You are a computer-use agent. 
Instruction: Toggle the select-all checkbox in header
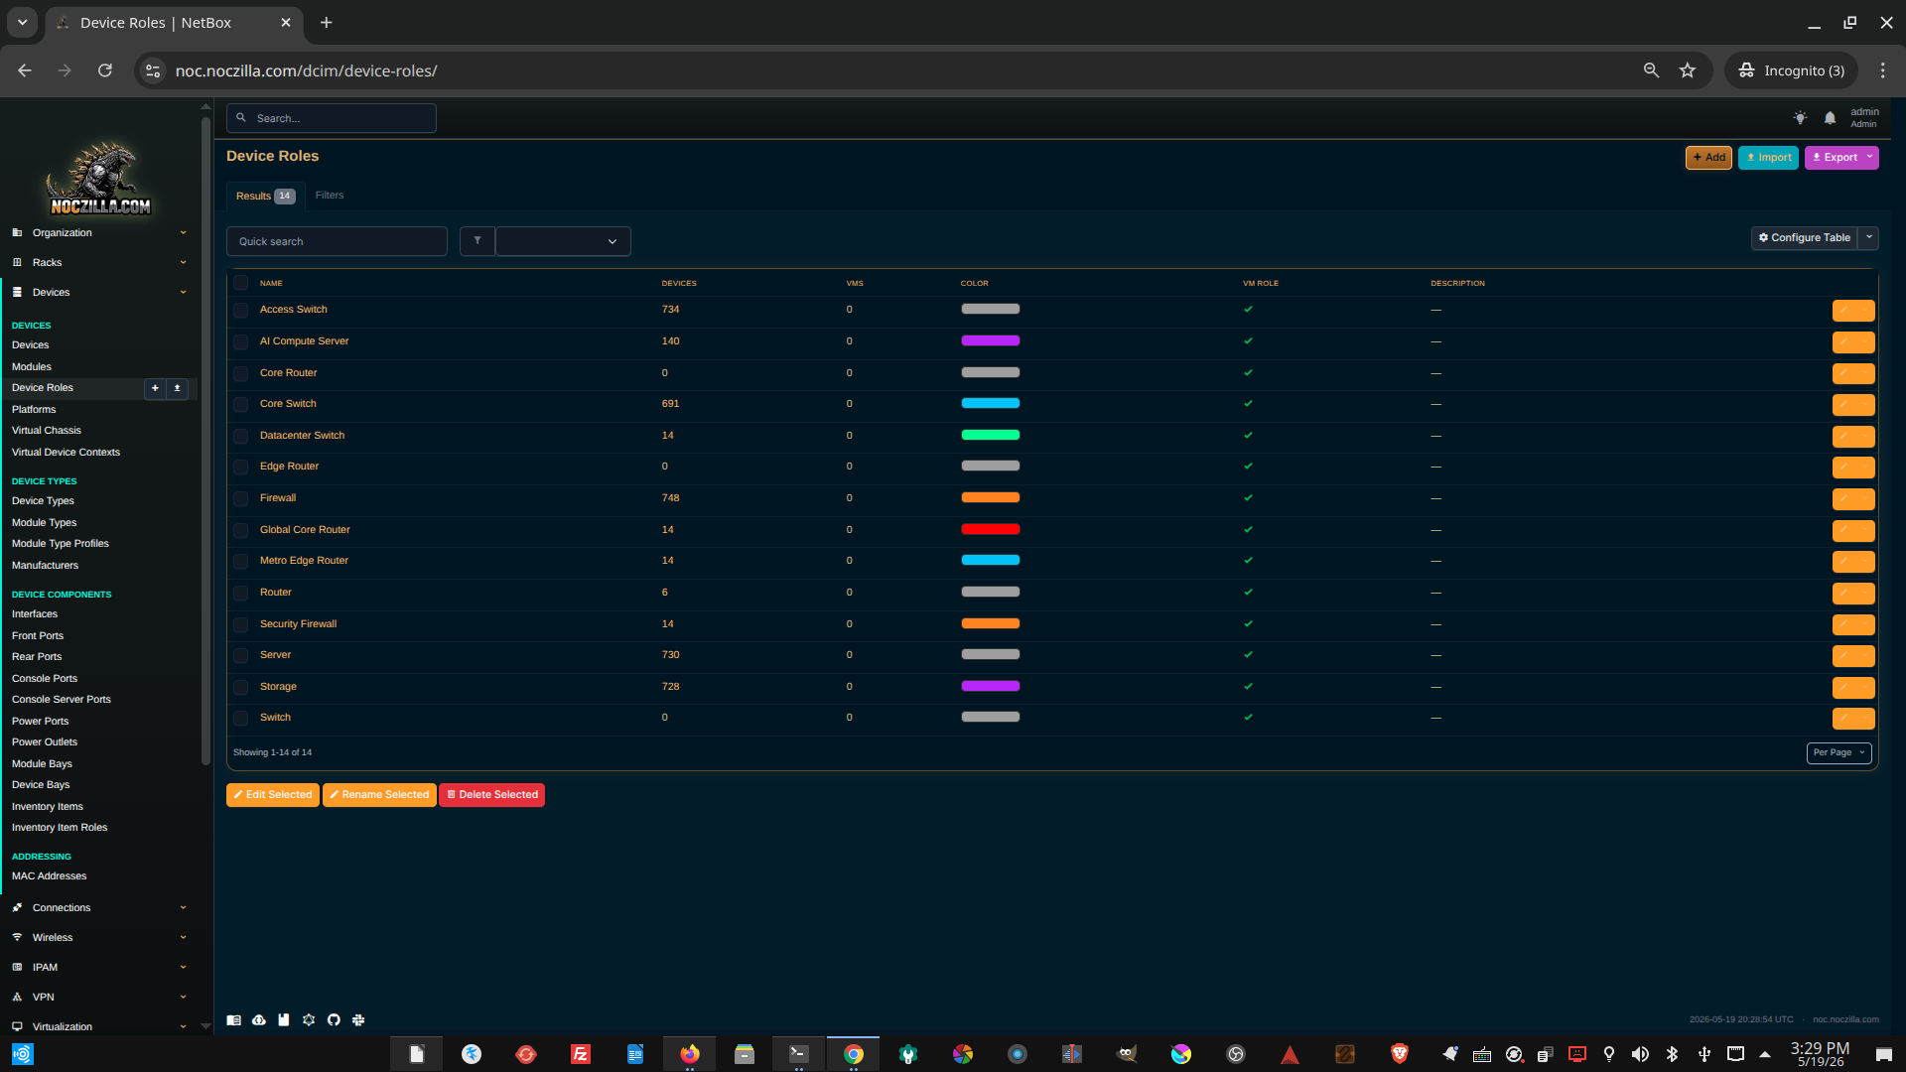(x=240, y=283)
